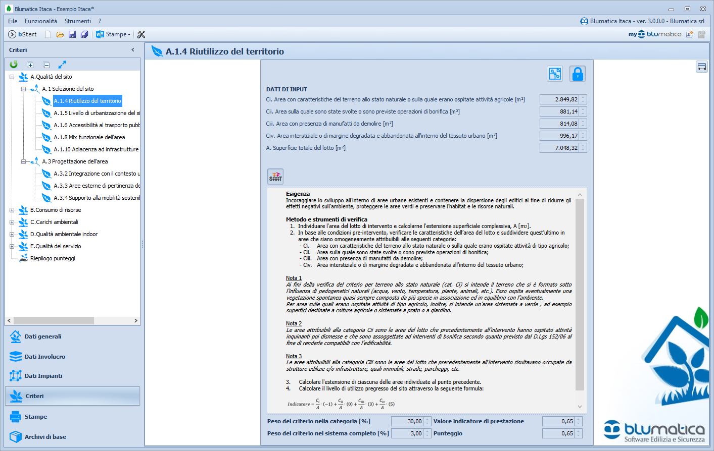Create a new file with blank page icon
The image size is (714, 451).
[48, 34]
